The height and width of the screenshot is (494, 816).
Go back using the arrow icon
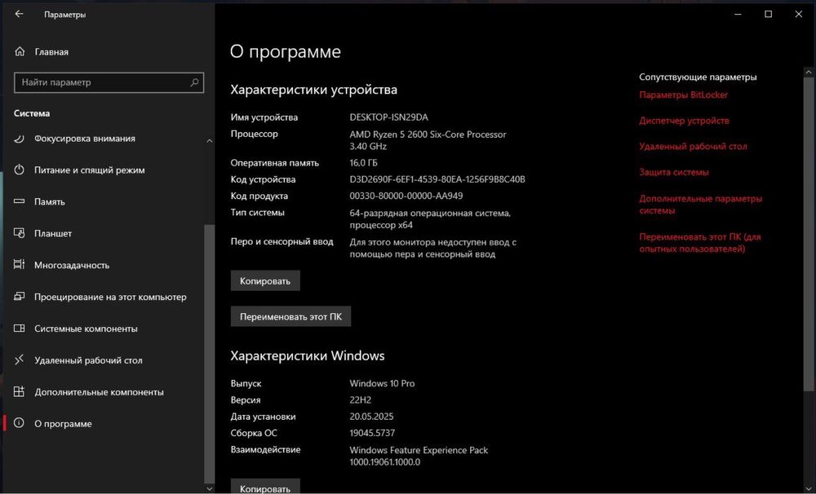20,14
